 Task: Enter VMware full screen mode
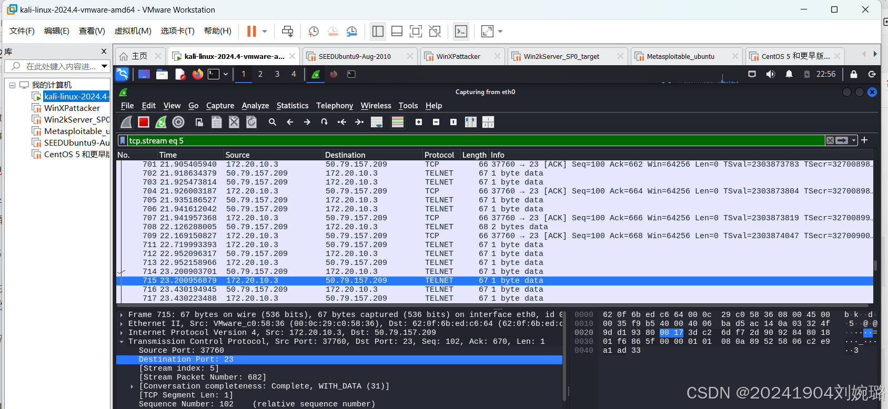tap(416, 32)
